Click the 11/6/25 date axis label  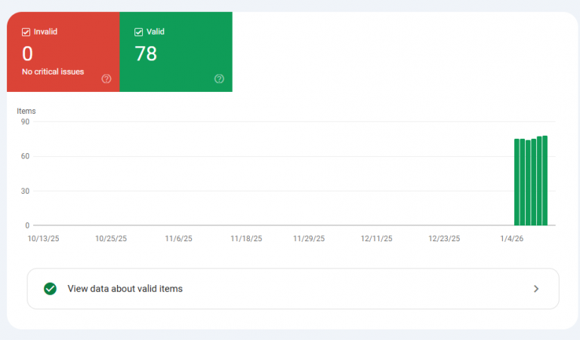[x=179, y=238]
